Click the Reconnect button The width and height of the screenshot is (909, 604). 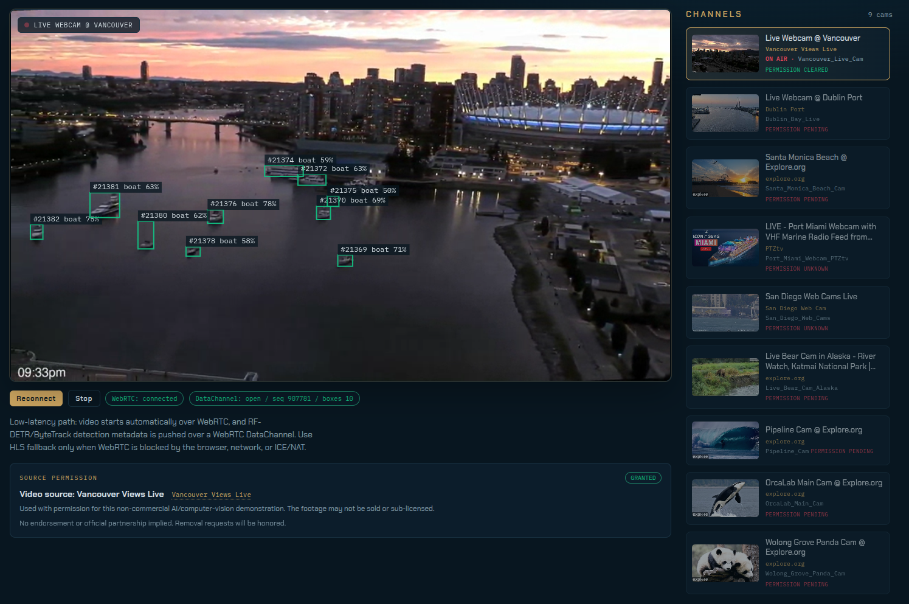click(36, 398)
